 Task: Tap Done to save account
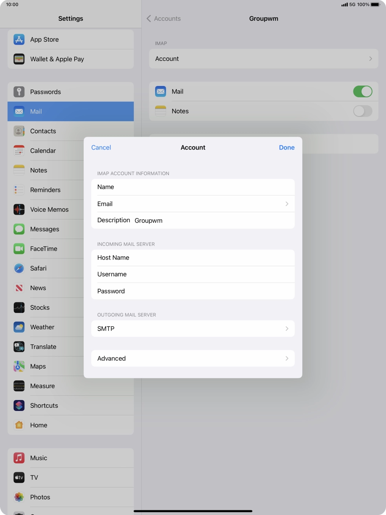(287, 148)
